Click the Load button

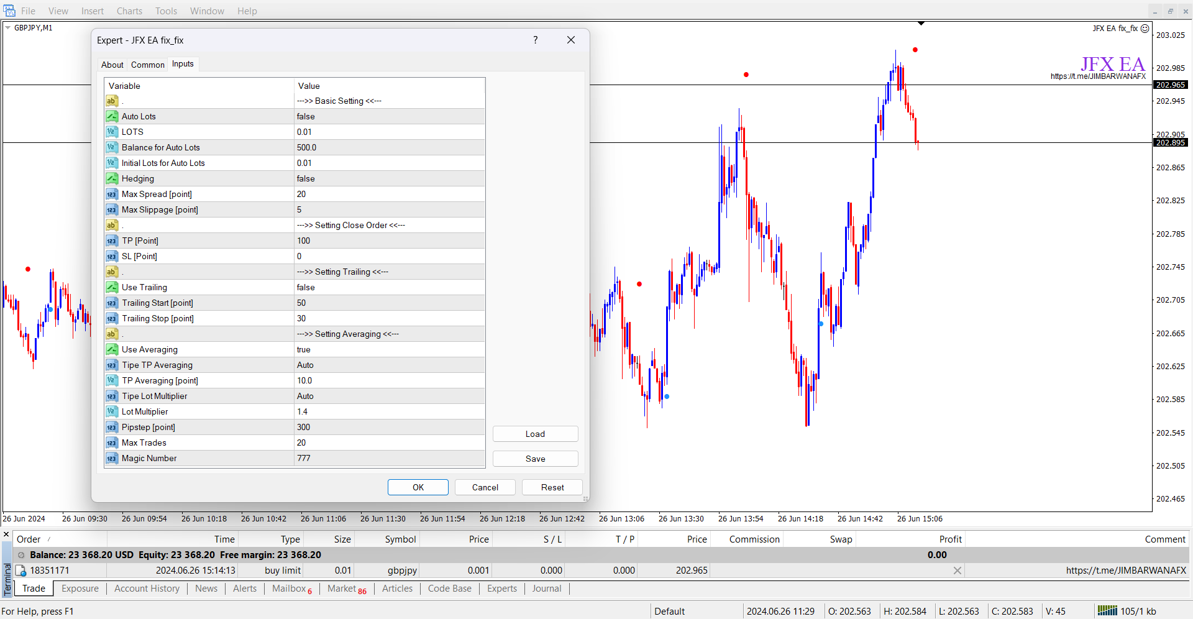535,434
